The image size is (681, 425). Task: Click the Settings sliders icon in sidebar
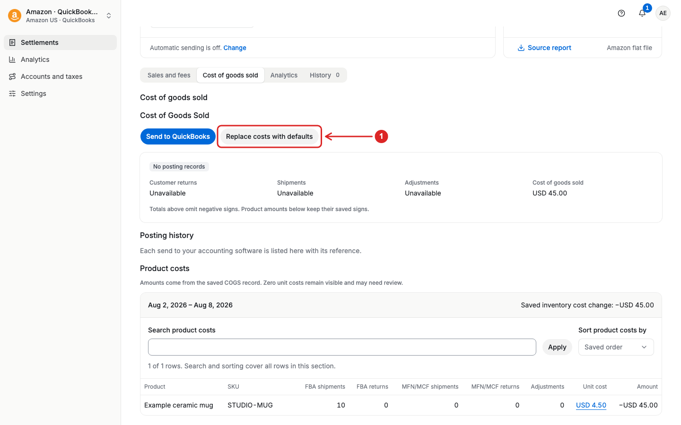tap(12, 93)
